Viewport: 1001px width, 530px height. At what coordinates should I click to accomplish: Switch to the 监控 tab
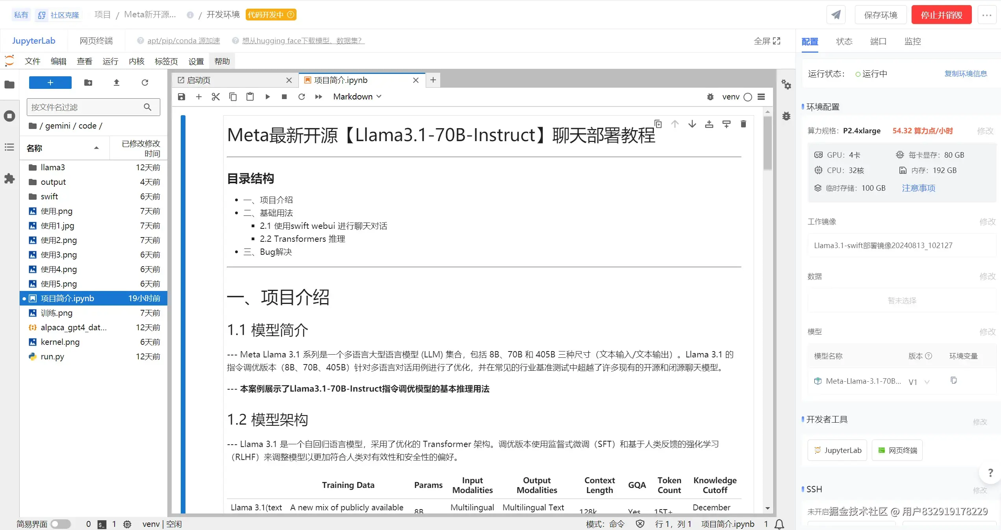912,41
